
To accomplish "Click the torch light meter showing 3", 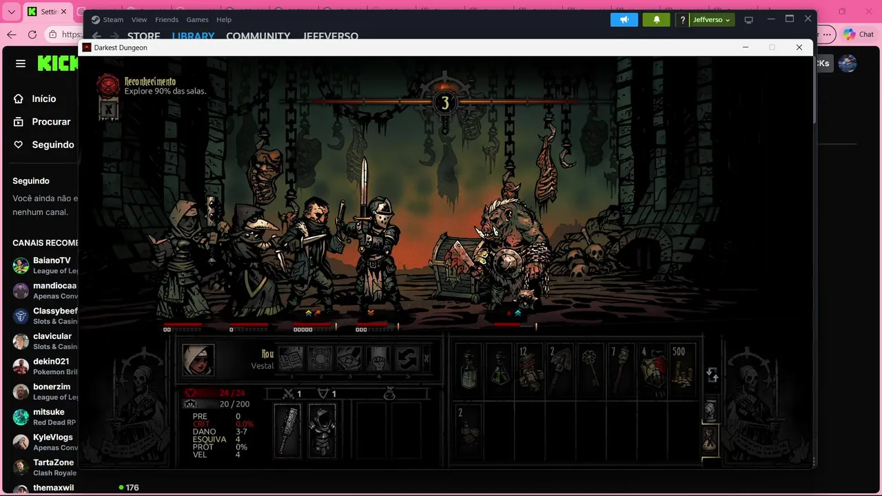I will tap(444, 103).
